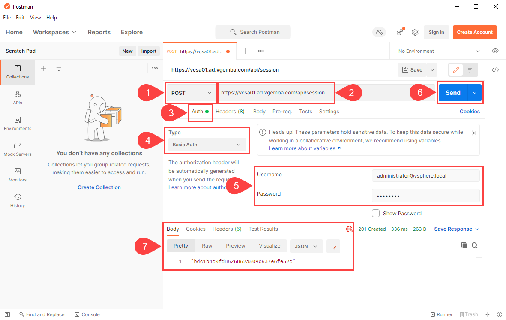The width and height of the screenshot is (506, 320).
Task: Click the plus icon to add collection
Action: [x=44, y=68]
